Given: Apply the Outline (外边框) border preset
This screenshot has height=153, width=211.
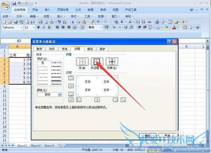Looking at the screenshot, I should click(x=97, y=62).
